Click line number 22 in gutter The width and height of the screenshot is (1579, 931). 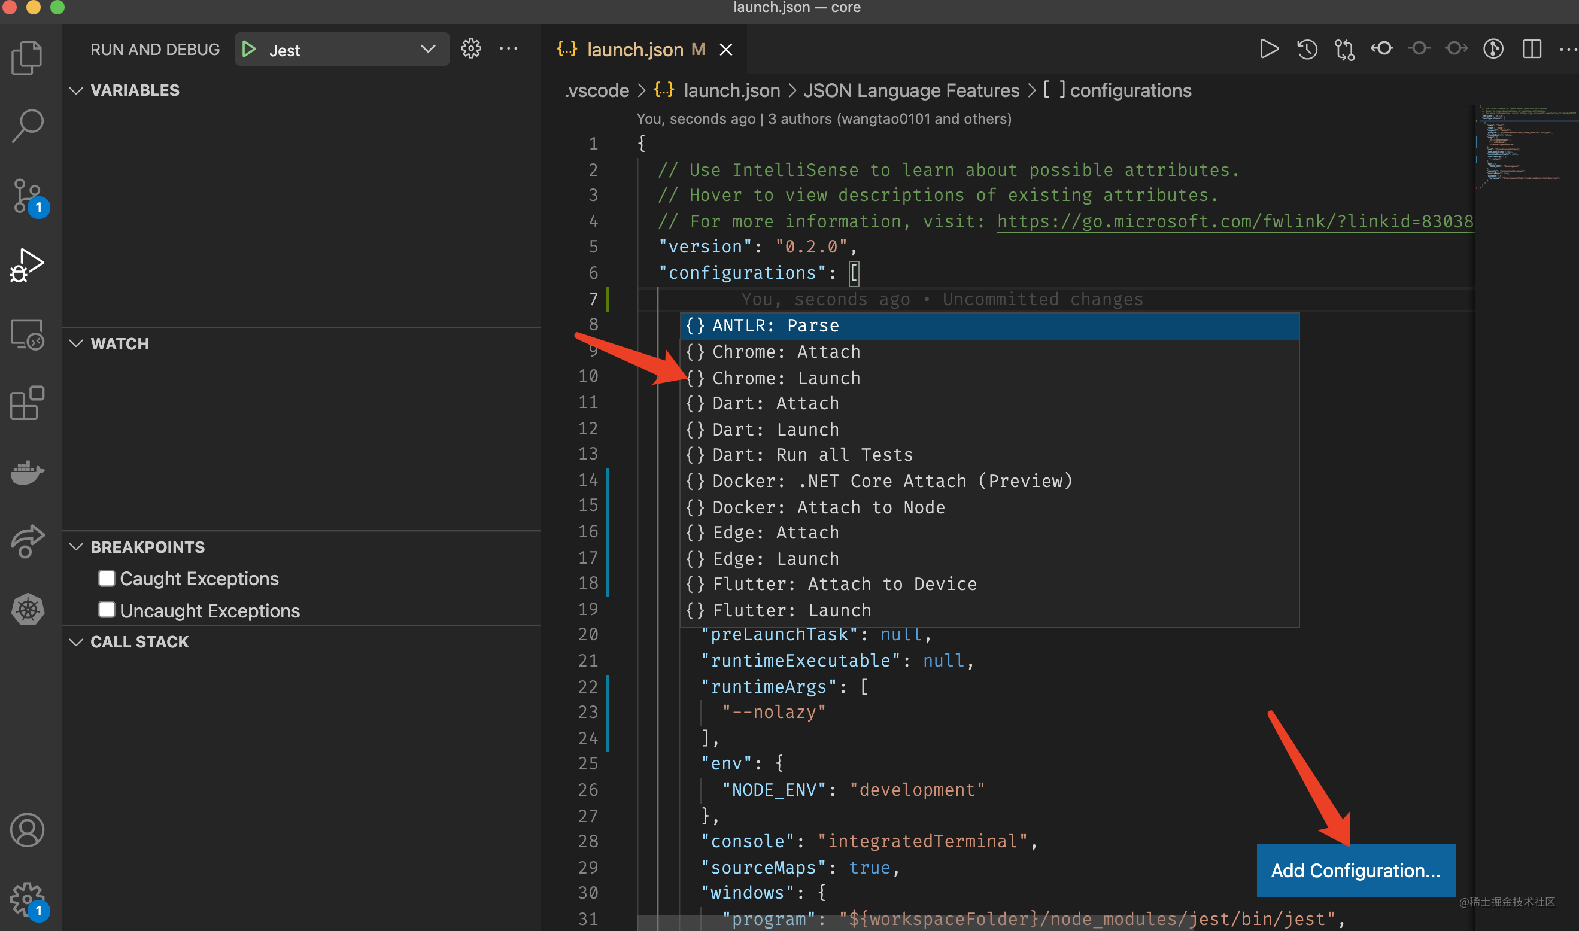[x=587, y=687]
